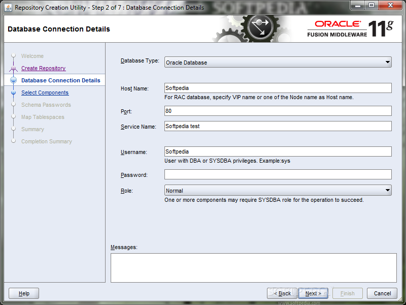Click the Create Repository step marker icon

[14, 68]
